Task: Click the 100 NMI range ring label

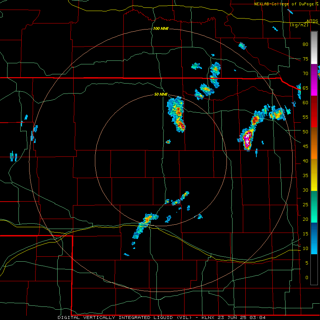Action: [x=161, y=28]
